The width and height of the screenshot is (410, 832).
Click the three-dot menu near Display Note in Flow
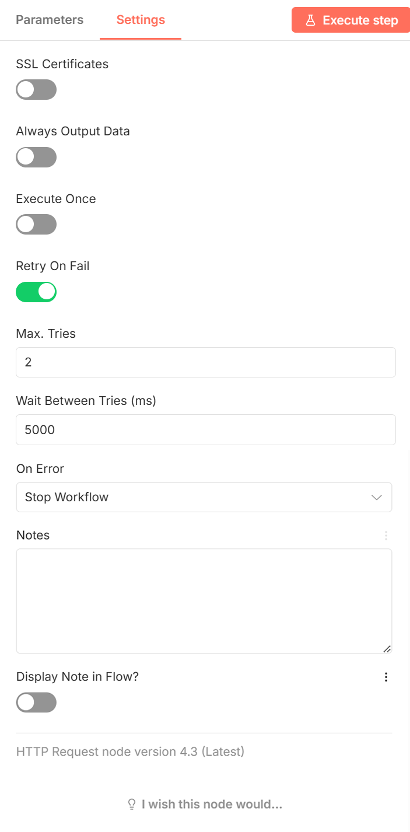click(386, 677)
